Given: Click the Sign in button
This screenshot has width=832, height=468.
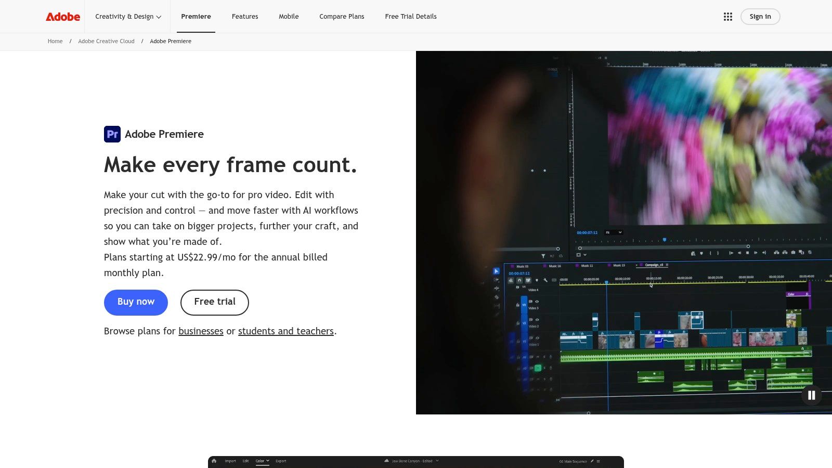Looking at the screenshot, I should tap(760, 17).
